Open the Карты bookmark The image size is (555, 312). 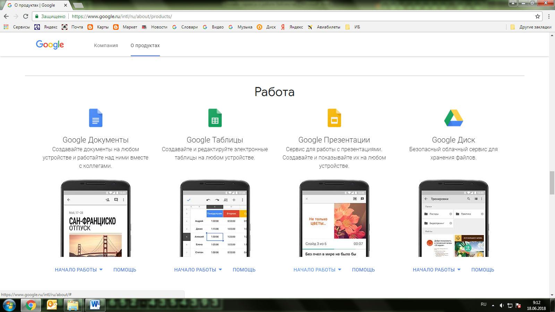98,27
